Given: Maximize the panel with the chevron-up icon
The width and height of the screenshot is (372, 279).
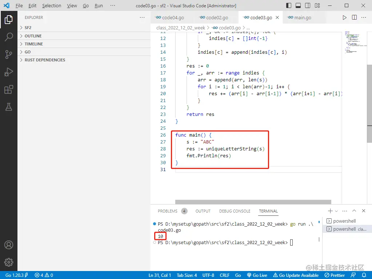Looking at the screenshot, I should (x=354, y=211).
